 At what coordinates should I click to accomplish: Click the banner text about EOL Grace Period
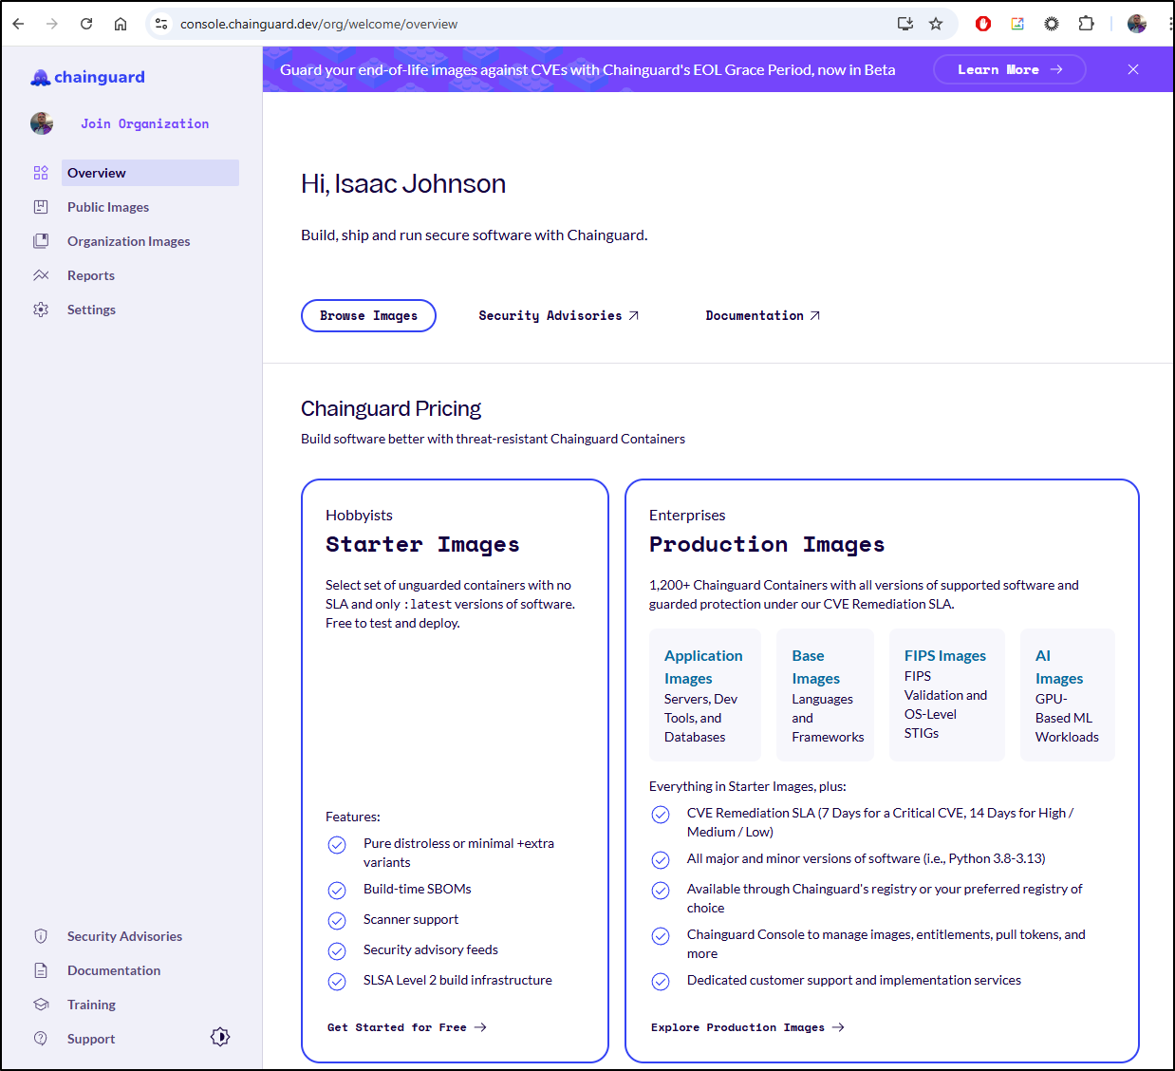point(587,69)
